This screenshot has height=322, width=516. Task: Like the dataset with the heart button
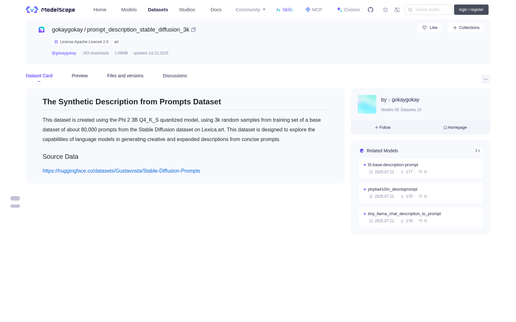tap(429, 28)
